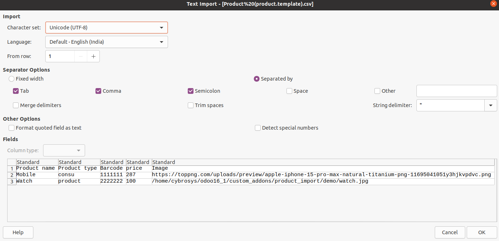Select the Separated by option
This screenshot has height=241, width=499.
click(x=257, y=79)
